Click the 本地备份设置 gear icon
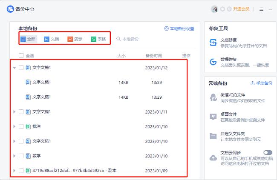Viewport: 277px width, 180px height. point(167,29)
